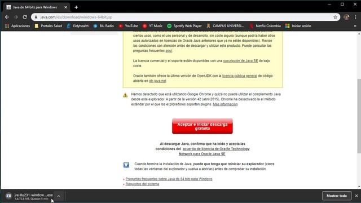361x203 pixels.
Task: Click the scrollbar down arrow
Action: tap(359, 187)
